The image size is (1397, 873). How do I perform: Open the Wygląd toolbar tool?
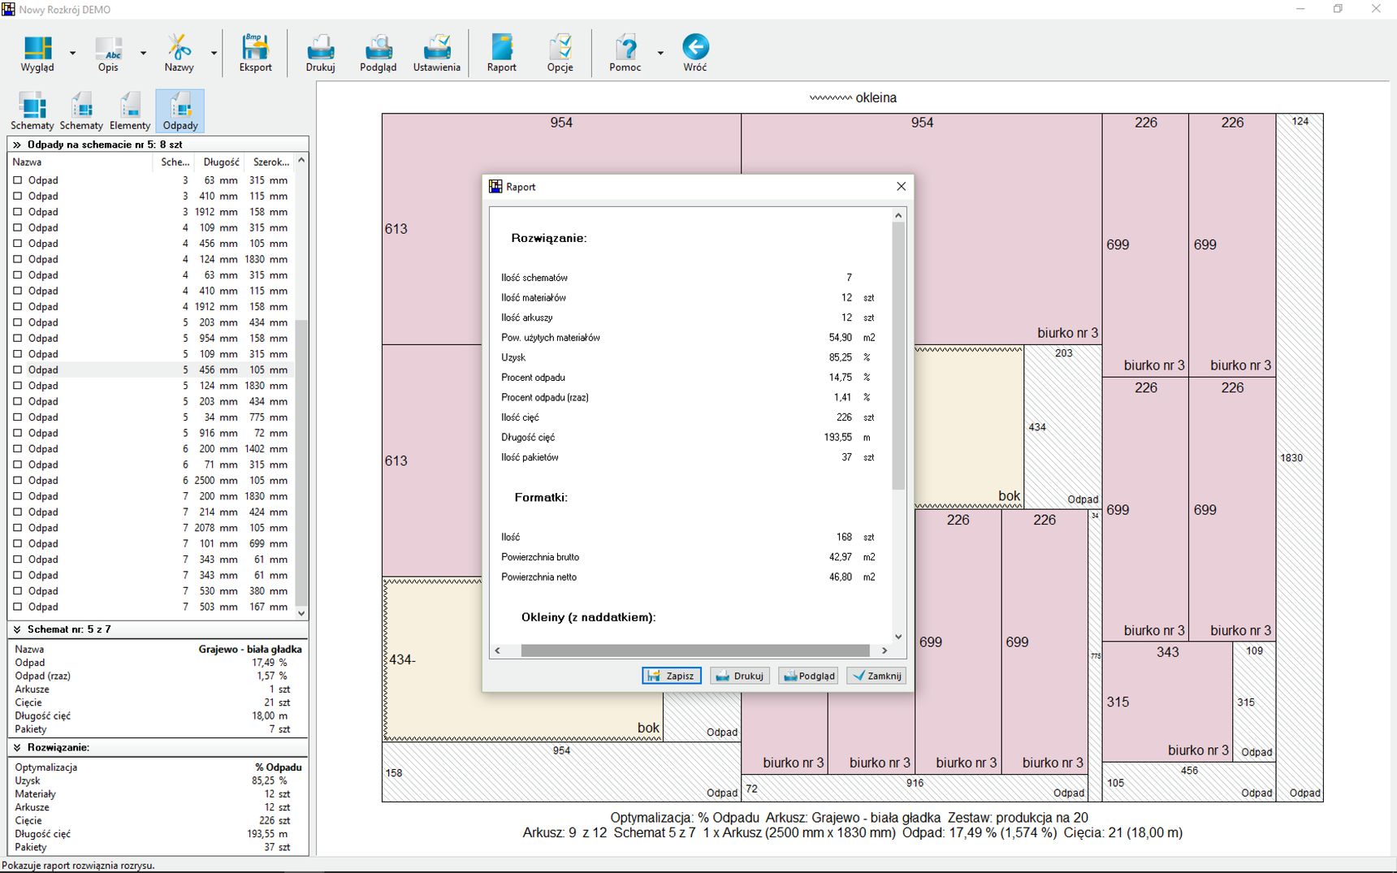pos(37,54)
